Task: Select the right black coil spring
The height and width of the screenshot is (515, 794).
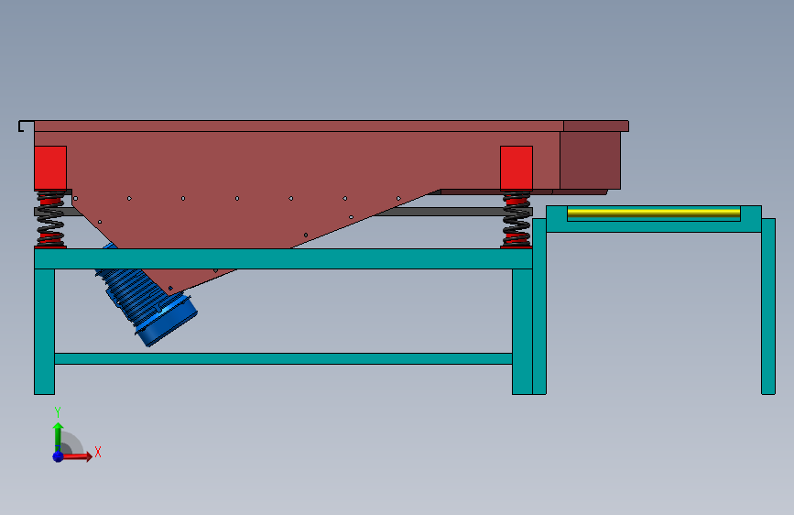Action: [x=516, y=219]
